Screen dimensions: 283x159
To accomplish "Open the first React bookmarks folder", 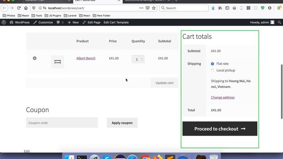I will pos(23,15).
